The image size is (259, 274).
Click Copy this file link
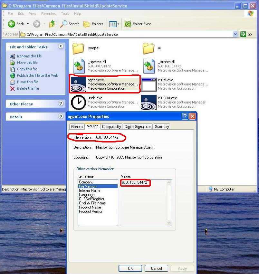pyautogui.click(x=27, y=69)
